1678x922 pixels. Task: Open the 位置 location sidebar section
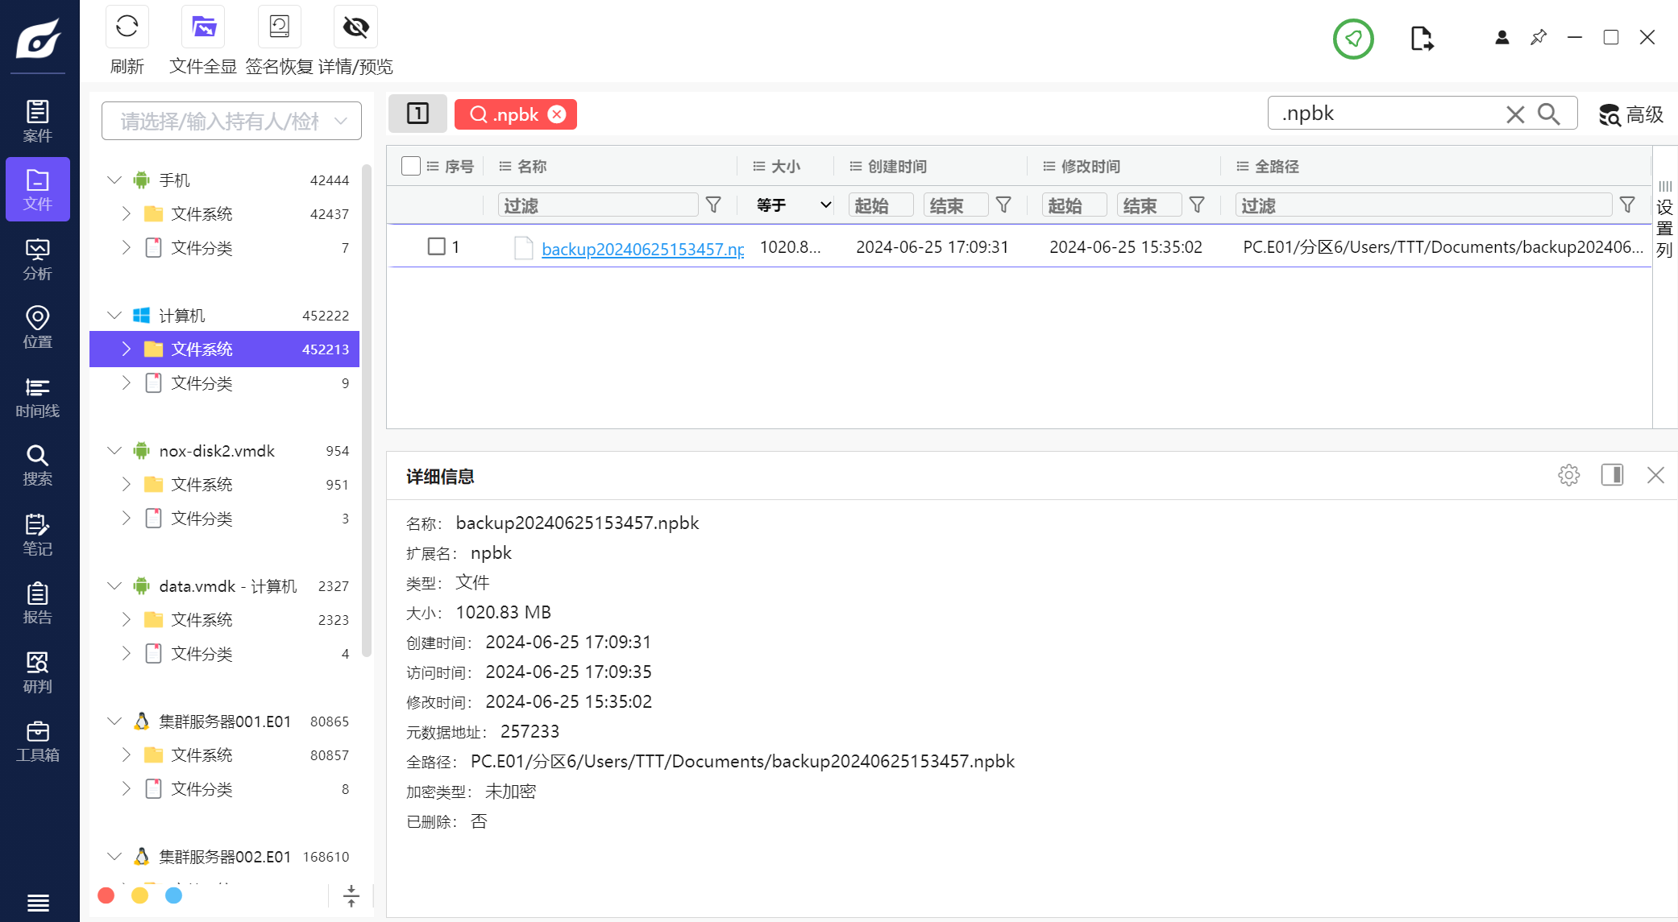[37, 327]
